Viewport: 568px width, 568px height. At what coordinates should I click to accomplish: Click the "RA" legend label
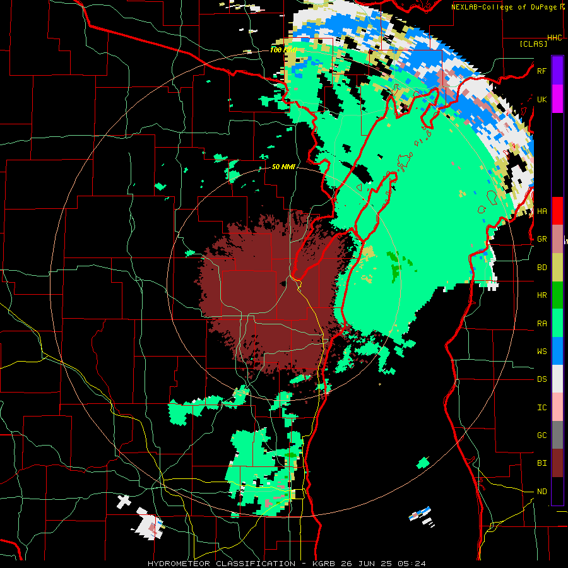tap(541, 324)
